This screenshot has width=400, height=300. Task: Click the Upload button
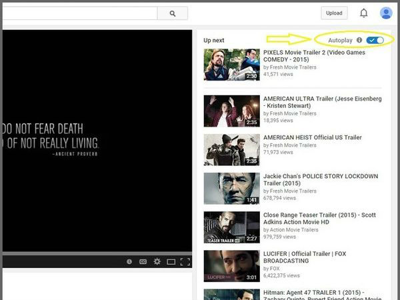(334, 13)
